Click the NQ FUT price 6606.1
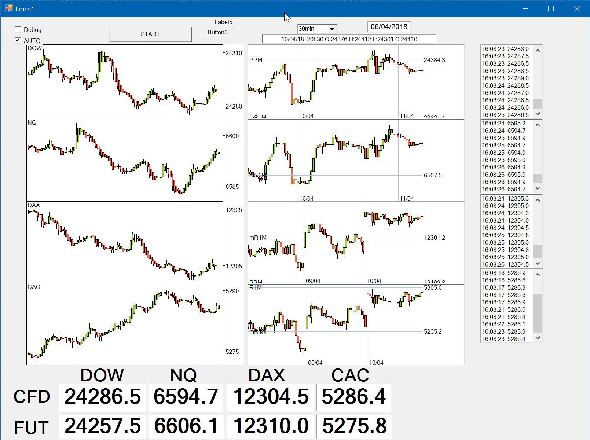The height and width of the screenshot is (440, 590). coord(186,426)
